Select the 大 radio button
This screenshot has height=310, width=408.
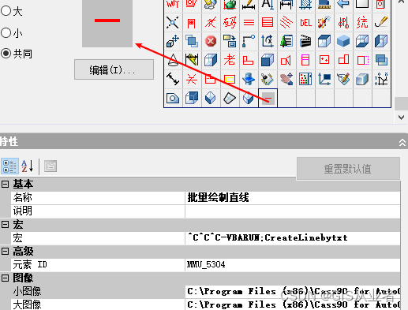[x=6, y=11]
